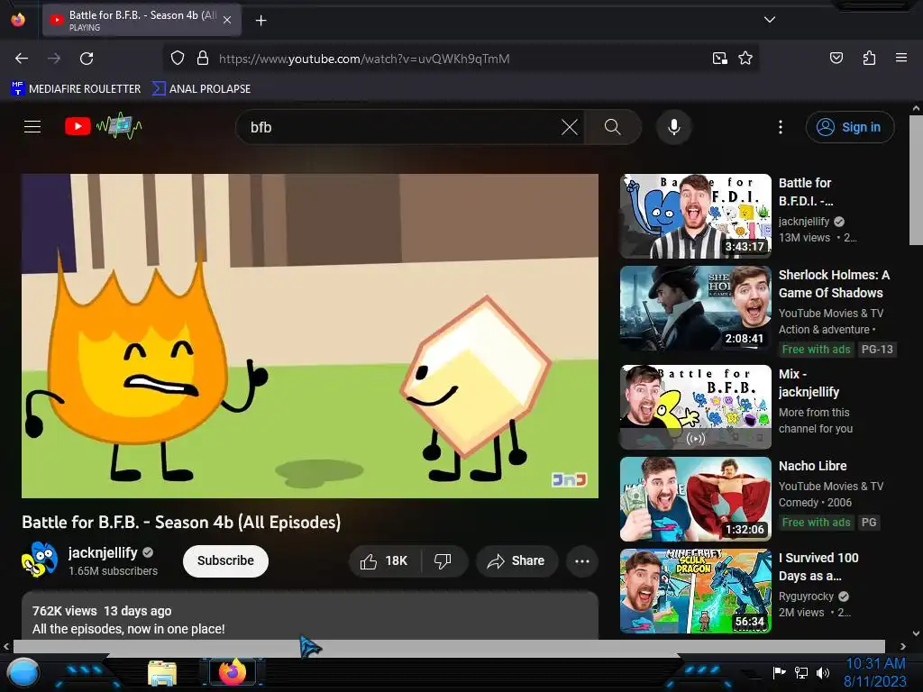Viewport: 923px width, 692px height.
Task: Open the jacknjellify channel avatar
Action: point(40,560)
